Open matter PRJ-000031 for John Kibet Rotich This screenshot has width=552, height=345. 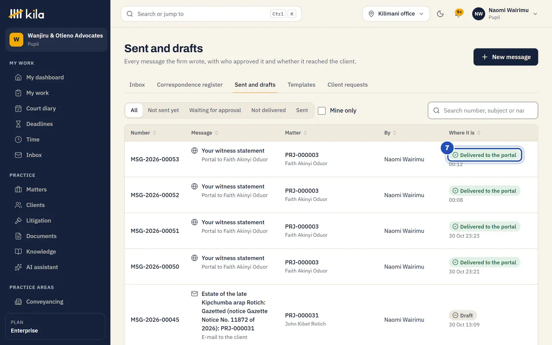302,315
